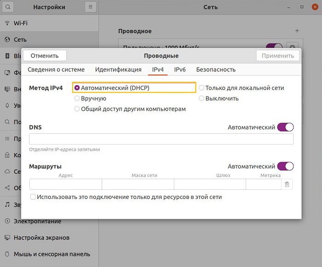Screen dimensions: 322x267
Task: Click the trash icon to delete route
Action: tap(287, 184)
